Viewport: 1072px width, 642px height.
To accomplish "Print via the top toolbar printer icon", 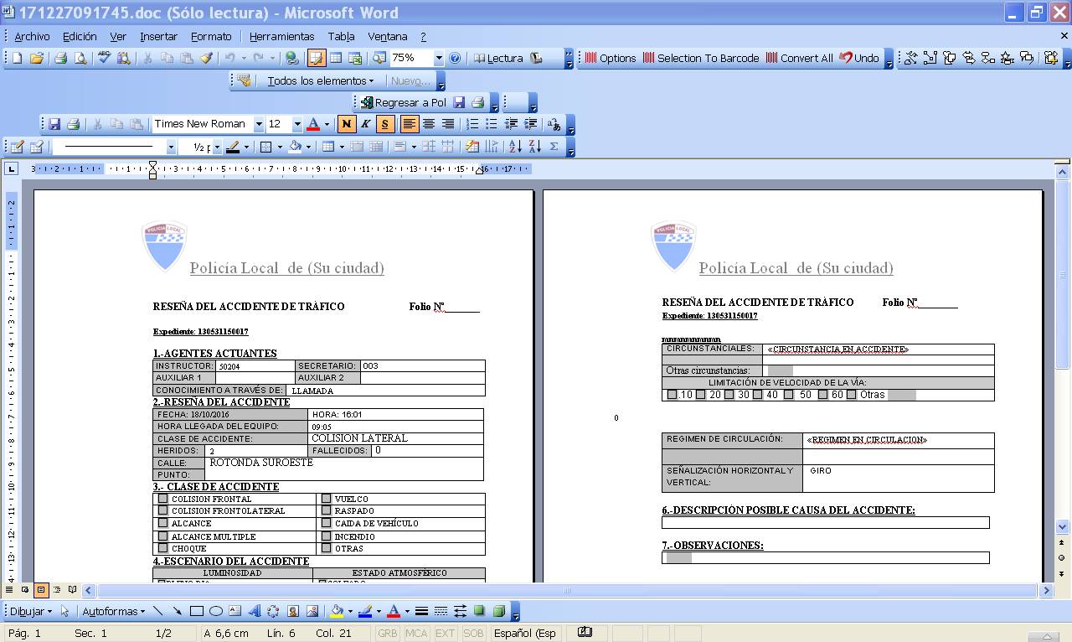I will coord(60,58).
